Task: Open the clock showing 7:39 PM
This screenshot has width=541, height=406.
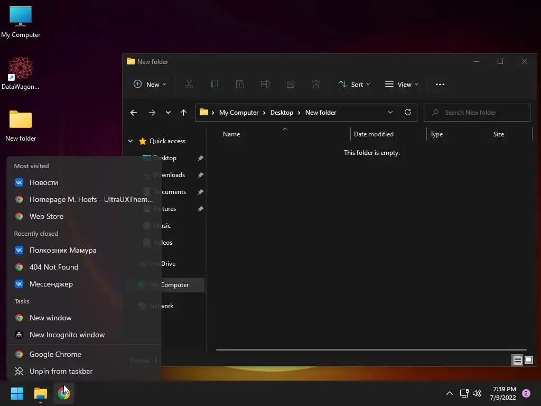Action: click(503, 393)
